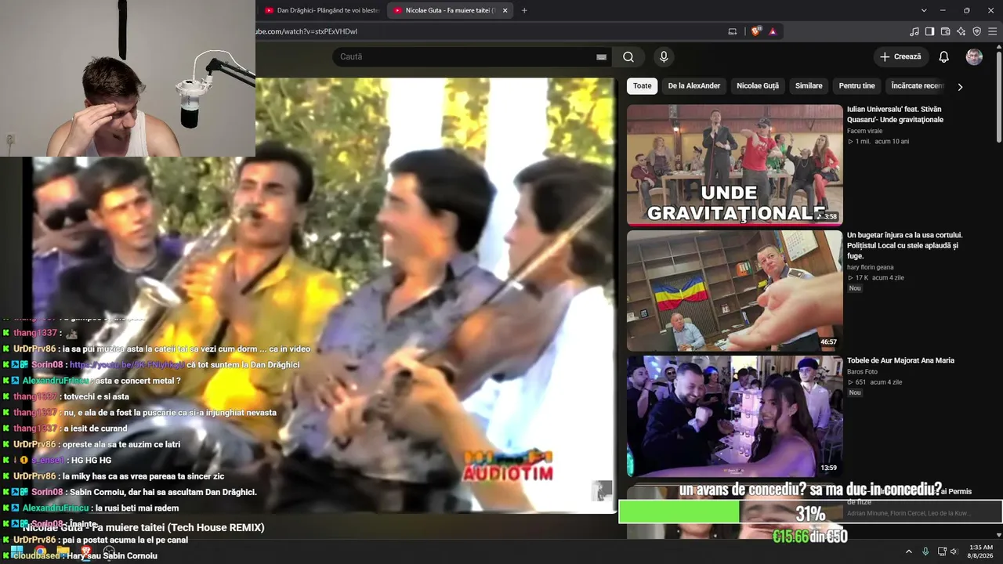Image resolution: width=1003 pixels, height=564 pixels.
Task: Focus the browser address bar URL
Action: click(x=306, y=31)
